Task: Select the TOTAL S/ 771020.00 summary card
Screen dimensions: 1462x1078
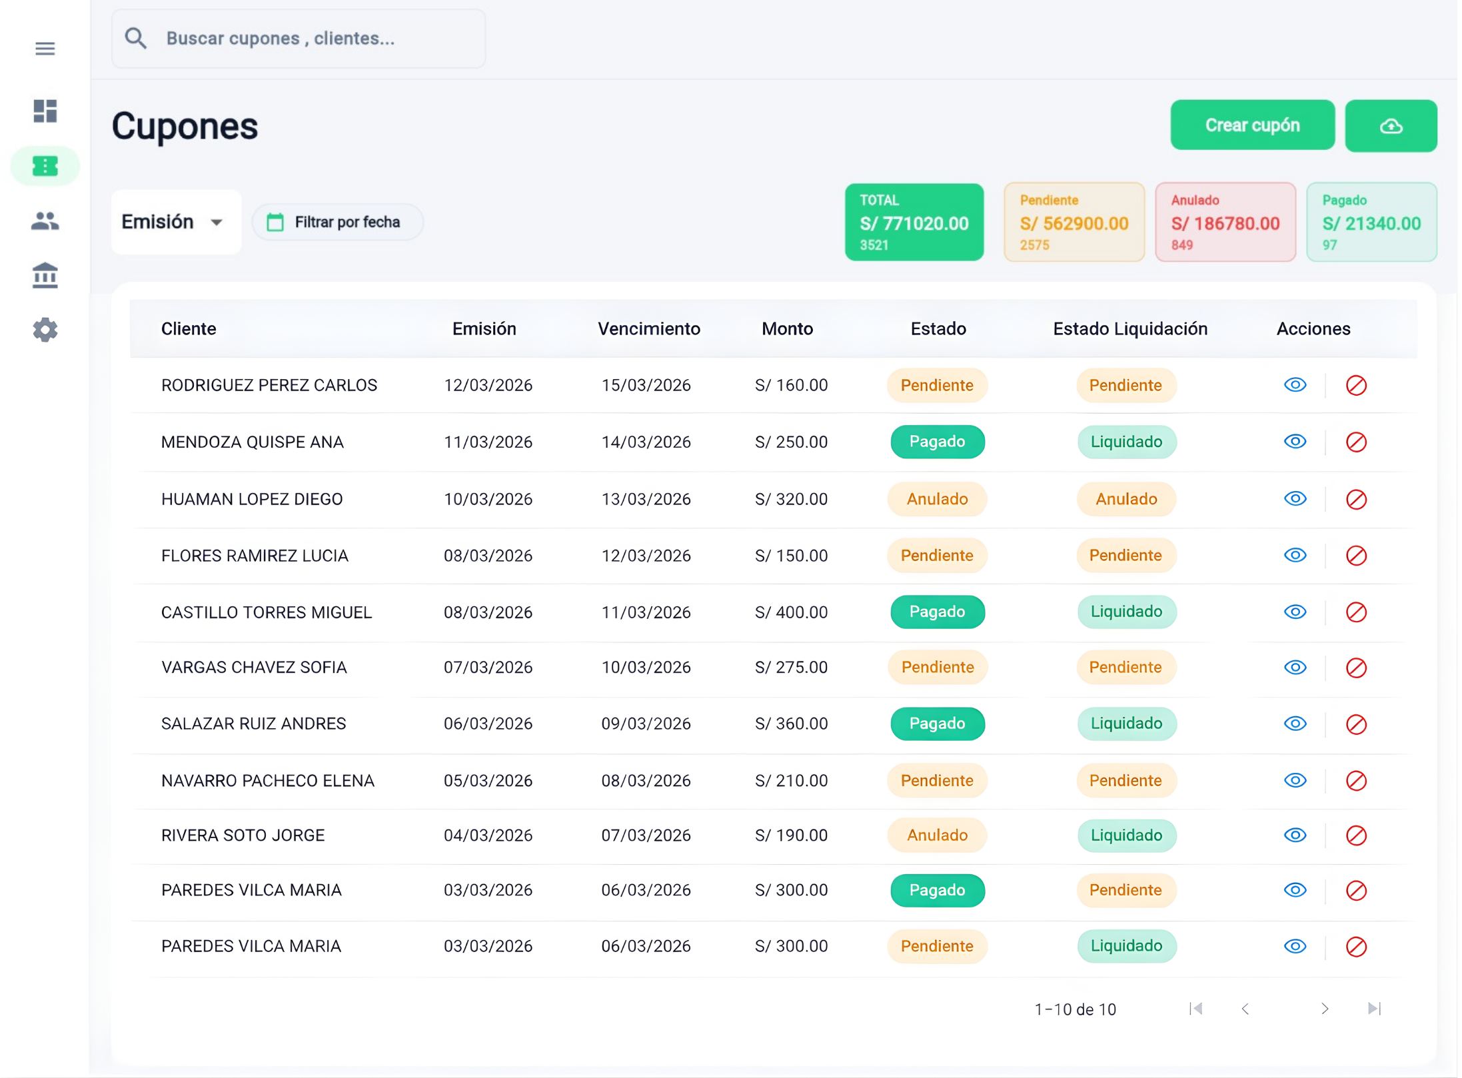Action: (x=914, y=223)
